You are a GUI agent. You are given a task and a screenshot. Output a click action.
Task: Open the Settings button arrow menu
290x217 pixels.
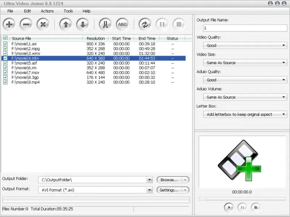(x=185, y=190)
